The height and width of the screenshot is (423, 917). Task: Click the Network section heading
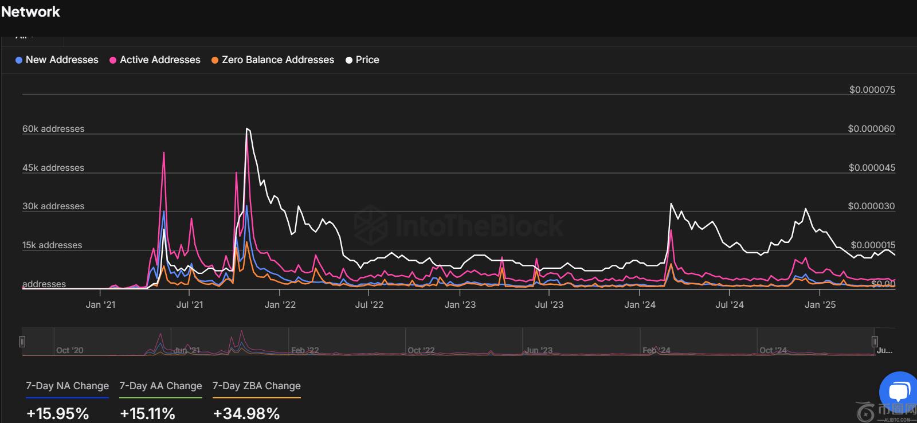(x=30, y=12)
